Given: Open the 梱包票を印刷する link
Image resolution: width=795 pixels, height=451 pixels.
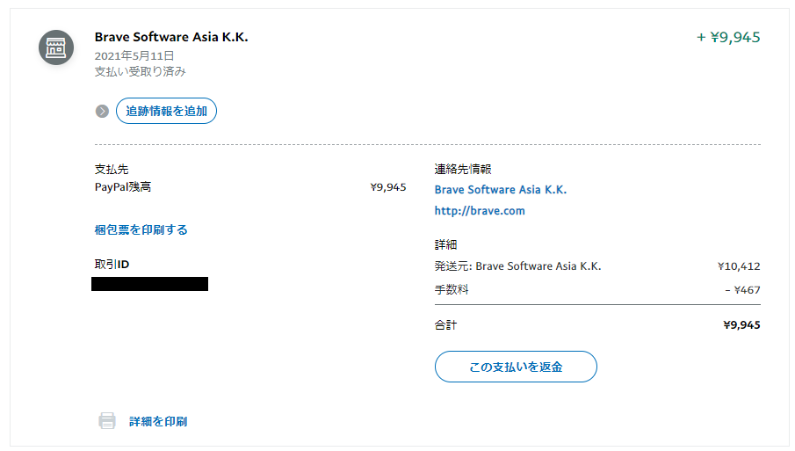Looking at the screenshot, I should tap(141, 229).
